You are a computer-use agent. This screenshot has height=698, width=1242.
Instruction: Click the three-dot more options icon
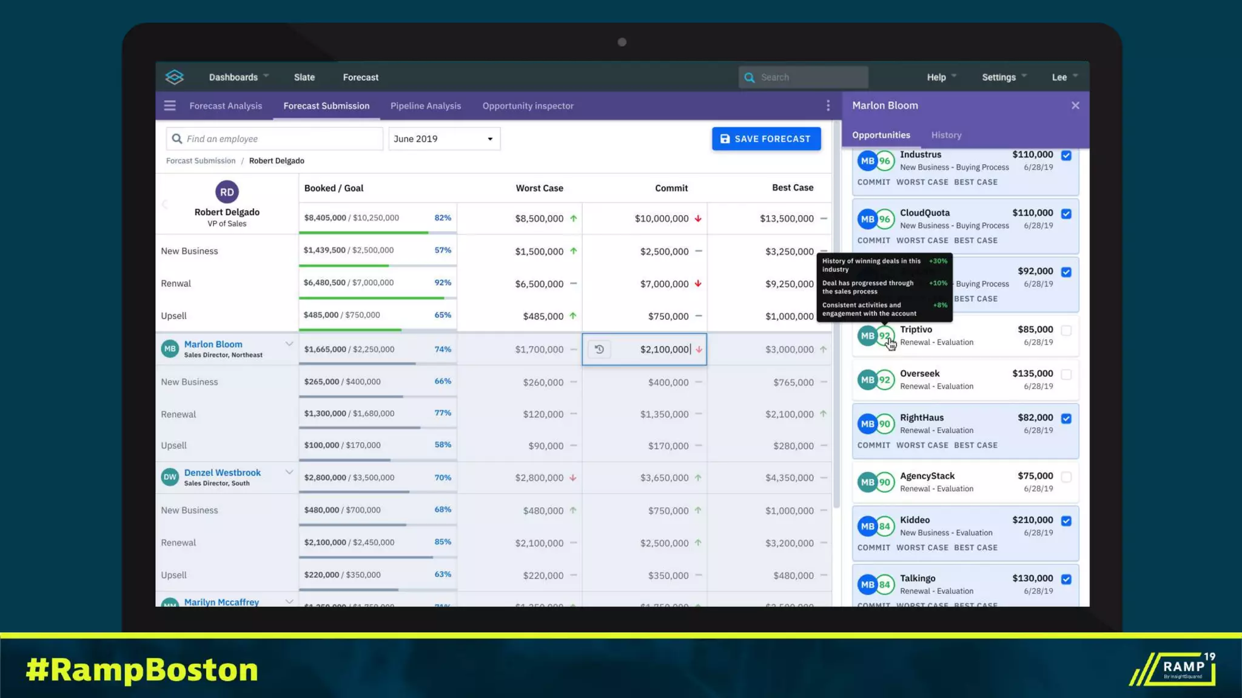[828, 106]
